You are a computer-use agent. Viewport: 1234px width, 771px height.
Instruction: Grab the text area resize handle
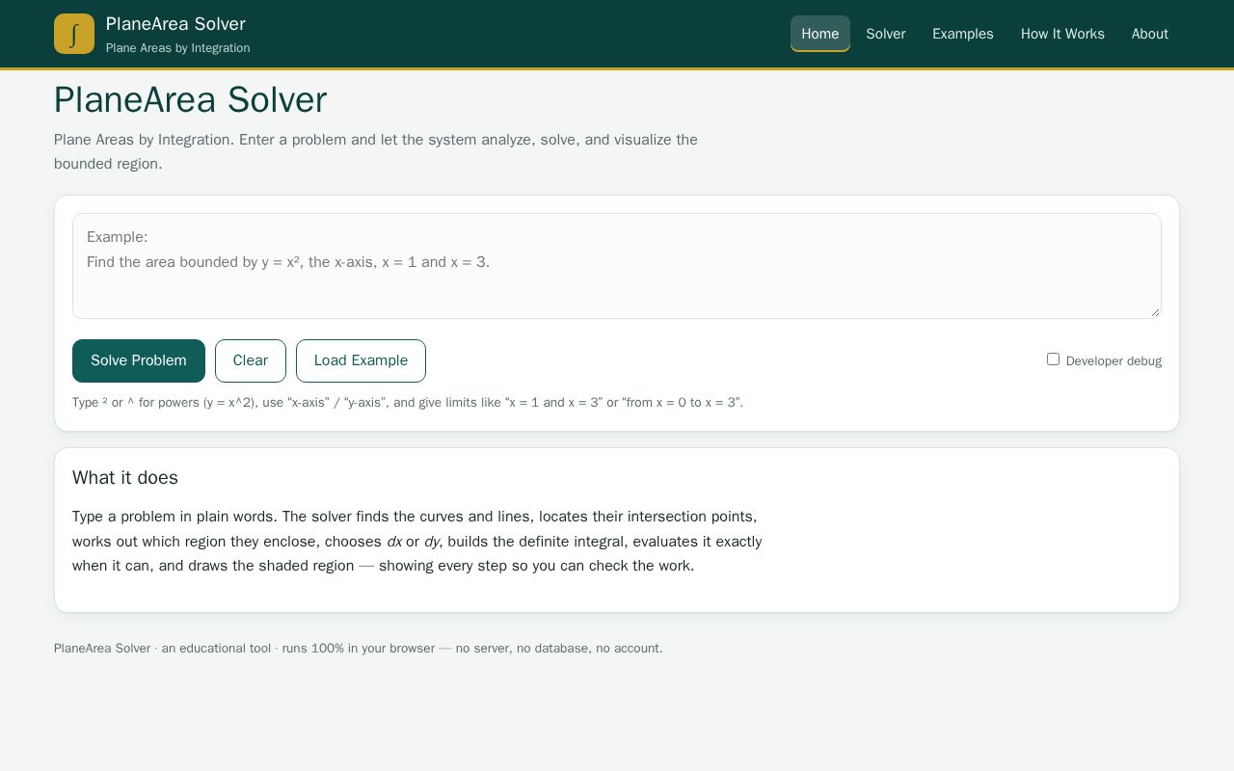point(1155,312)
